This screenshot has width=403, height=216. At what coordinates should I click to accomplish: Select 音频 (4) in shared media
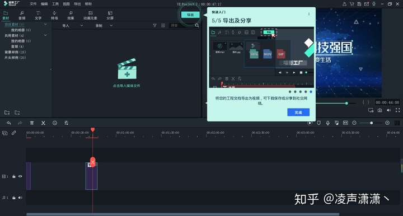tap(17, 46)
